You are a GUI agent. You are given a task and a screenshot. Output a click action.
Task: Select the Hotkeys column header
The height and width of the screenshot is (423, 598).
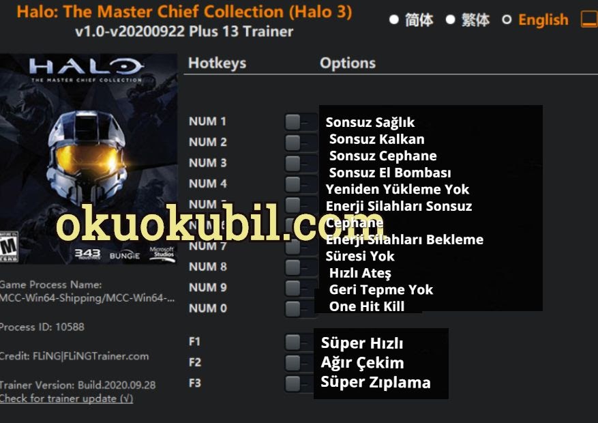(217, 63)
